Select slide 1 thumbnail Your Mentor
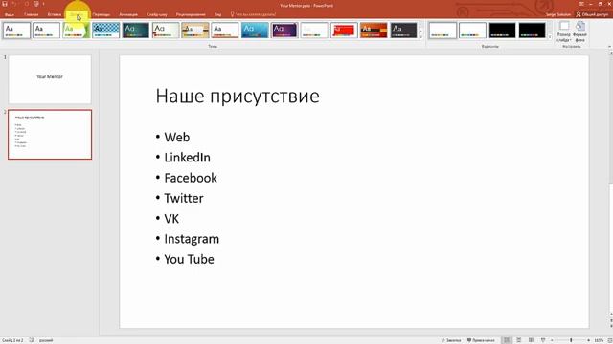Image resolution: width=613 pixels, height=344 pixels. (50, 79)
